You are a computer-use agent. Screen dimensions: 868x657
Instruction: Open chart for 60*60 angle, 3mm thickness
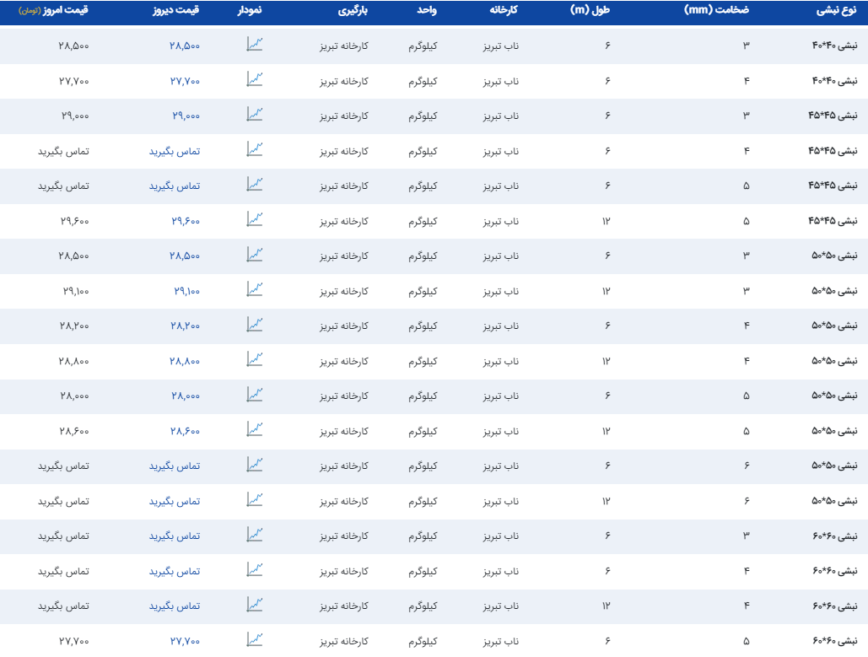click(x=254, y=535)
